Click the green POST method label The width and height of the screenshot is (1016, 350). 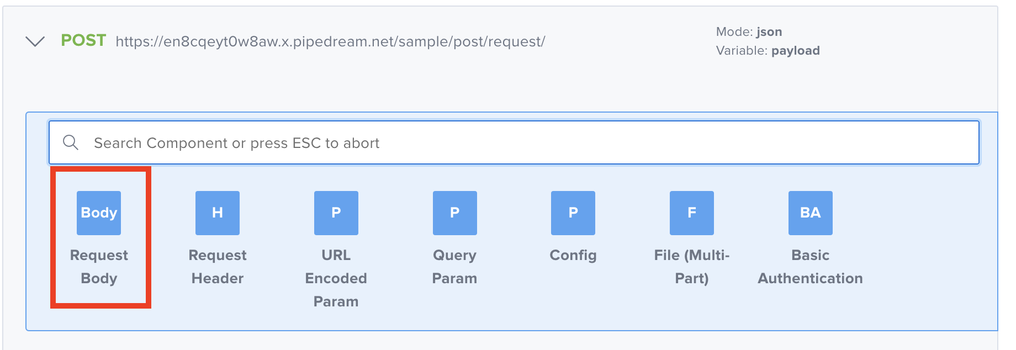(x=83, y=40)
